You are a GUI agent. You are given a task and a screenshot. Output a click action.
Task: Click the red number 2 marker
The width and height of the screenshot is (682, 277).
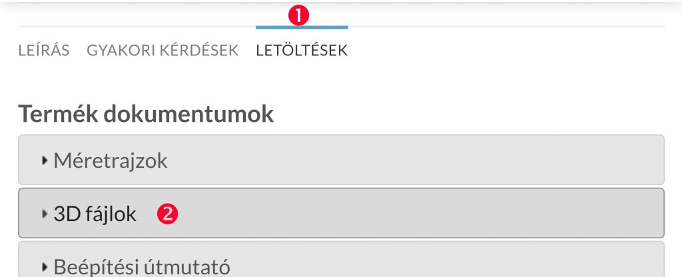167,214
